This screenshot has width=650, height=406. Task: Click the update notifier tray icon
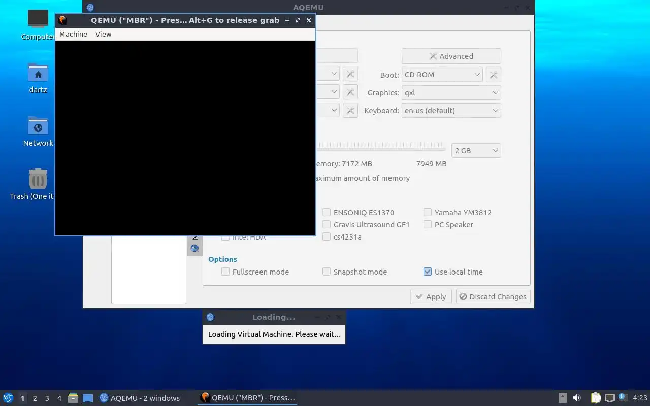point(623,397)
